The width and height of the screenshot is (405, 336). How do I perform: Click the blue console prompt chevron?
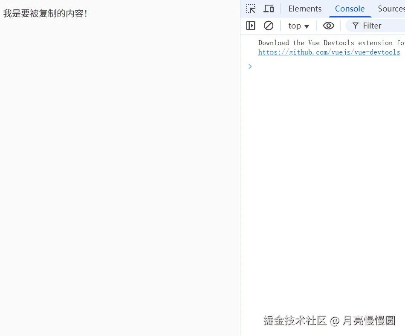tap(250, 66)
